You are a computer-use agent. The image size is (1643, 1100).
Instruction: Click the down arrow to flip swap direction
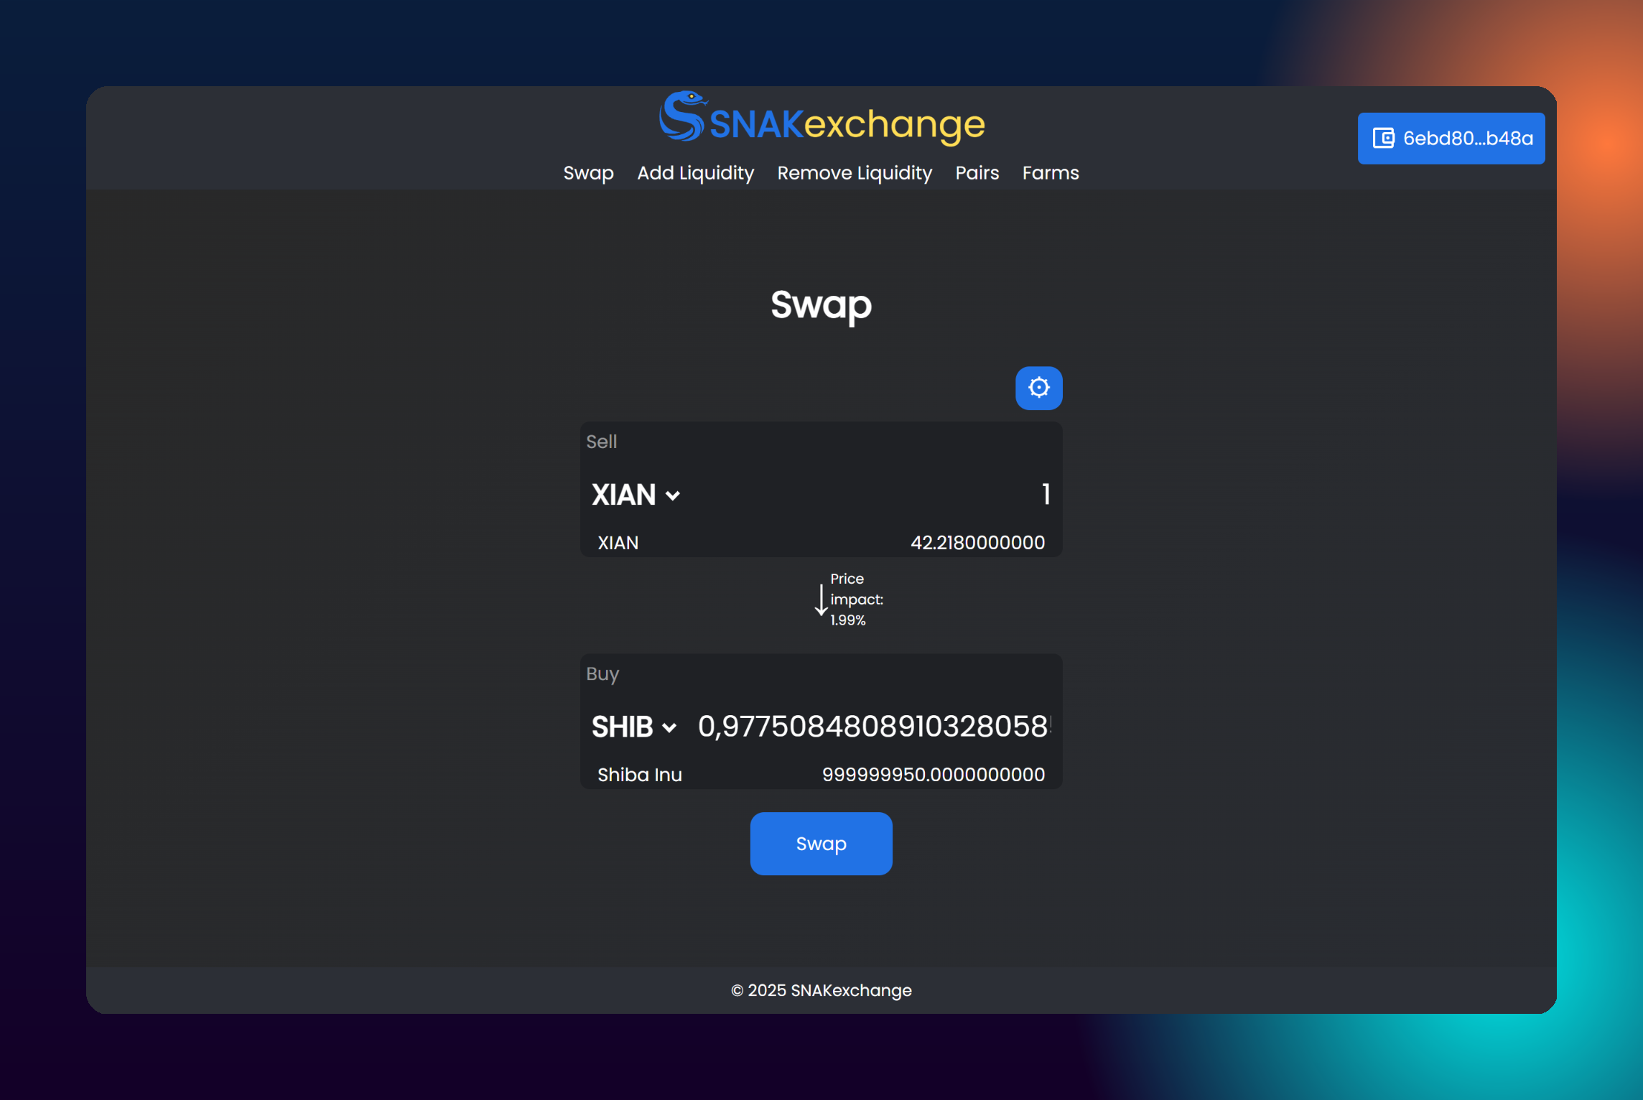pos(821,600)
